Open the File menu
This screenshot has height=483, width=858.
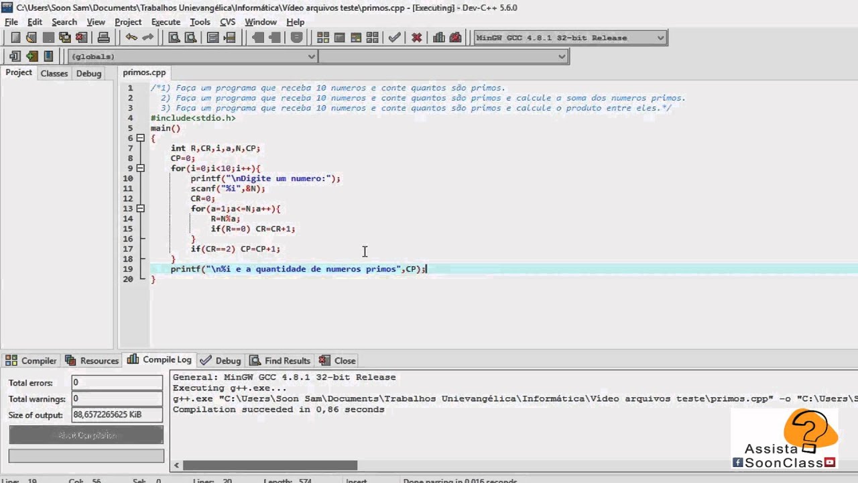(x=11, y=21)
